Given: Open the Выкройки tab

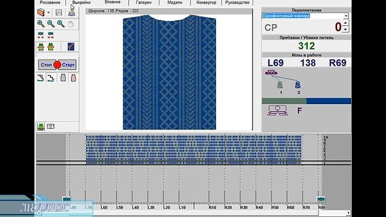Looking at the screenshot, I should pos(81,2).
